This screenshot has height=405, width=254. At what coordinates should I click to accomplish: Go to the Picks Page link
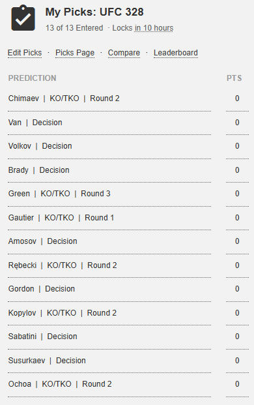[75, 53]
